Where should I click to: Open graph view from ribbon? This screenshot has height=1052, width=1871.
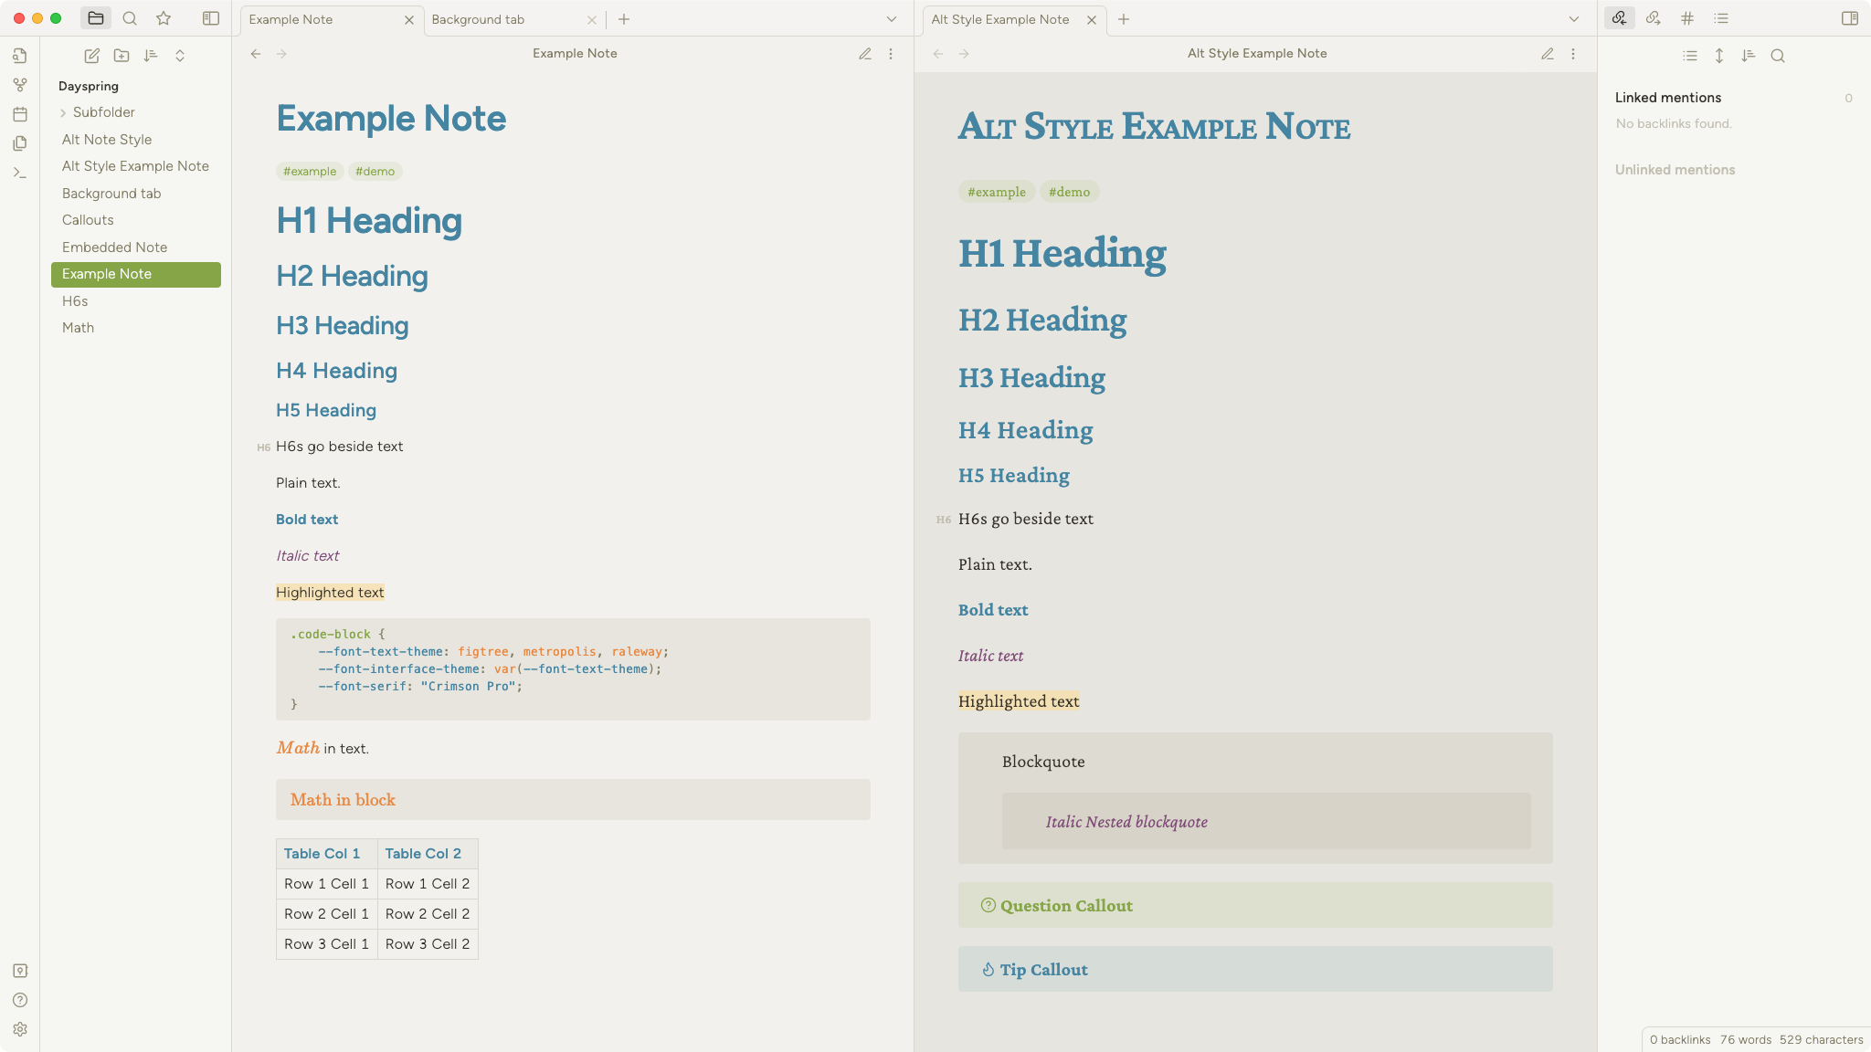20,85
